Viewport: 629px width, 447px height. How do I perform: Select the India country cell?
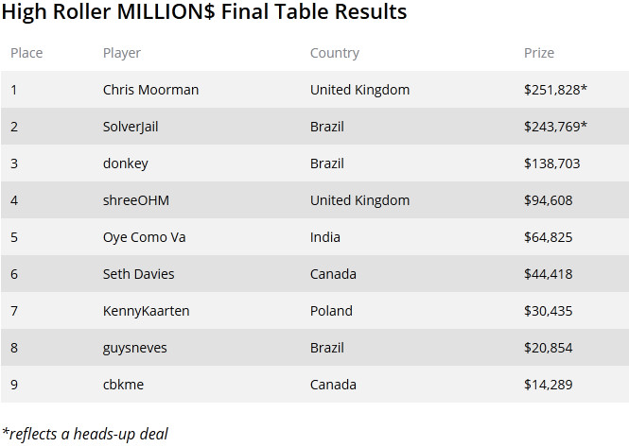(x=325, y=237)
